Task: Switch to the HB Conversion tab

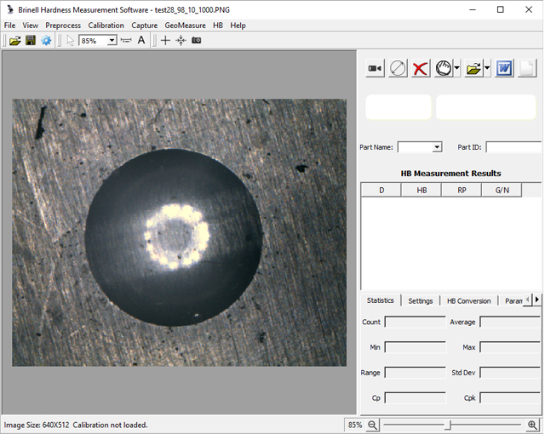Action: click(468, 300)
